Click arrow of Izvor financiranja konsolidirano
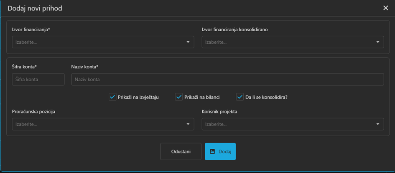 [x=378, y=42]
